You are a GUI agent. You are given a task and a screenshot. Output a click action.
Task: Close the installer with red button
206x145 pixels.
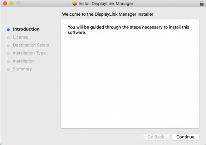point(5,4)
